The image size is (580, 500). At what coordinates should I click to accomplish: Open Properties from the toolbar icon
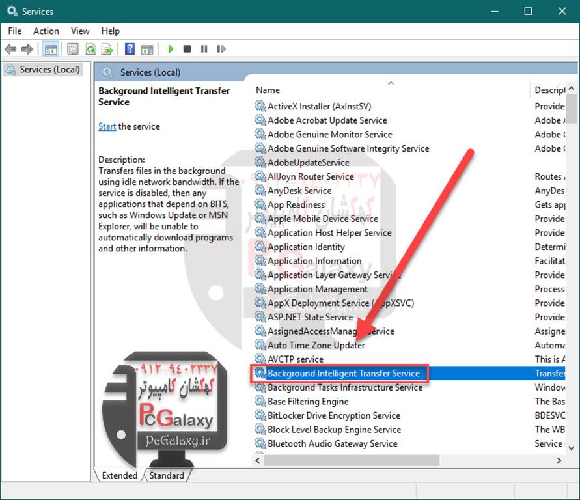point(73,49)
